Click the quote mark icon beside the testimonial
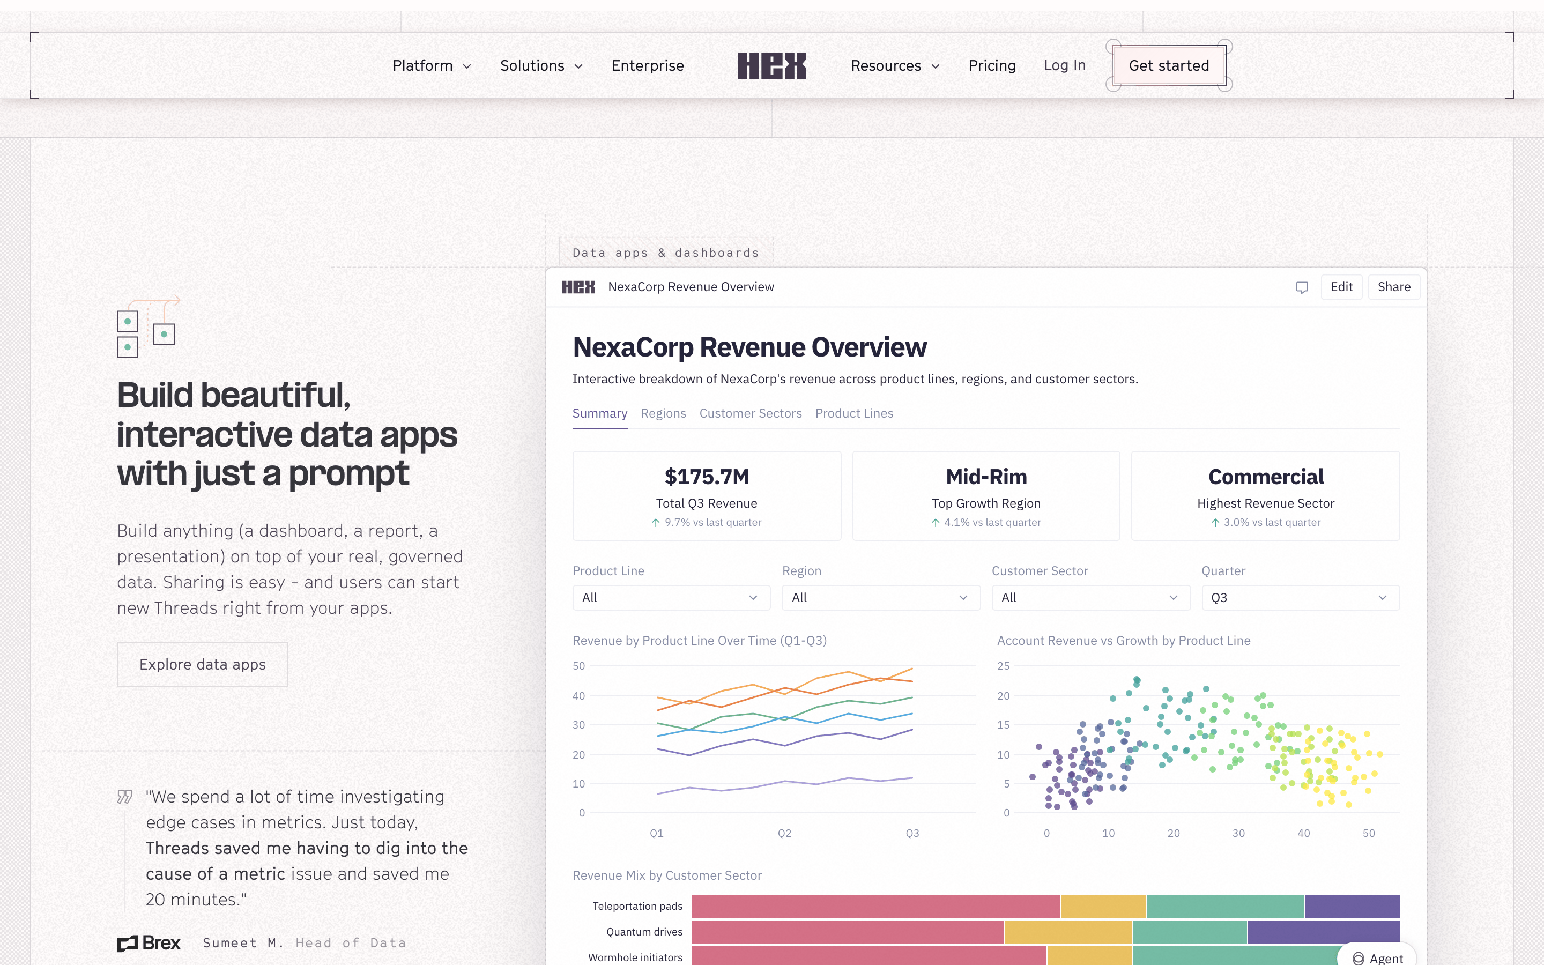1544x965 pixels. coord(124,797)
